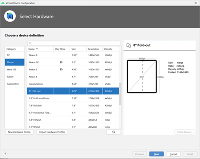Sort by Name using the column arrow
Screen dimensions: 200x159
click(x=37, y=49)
